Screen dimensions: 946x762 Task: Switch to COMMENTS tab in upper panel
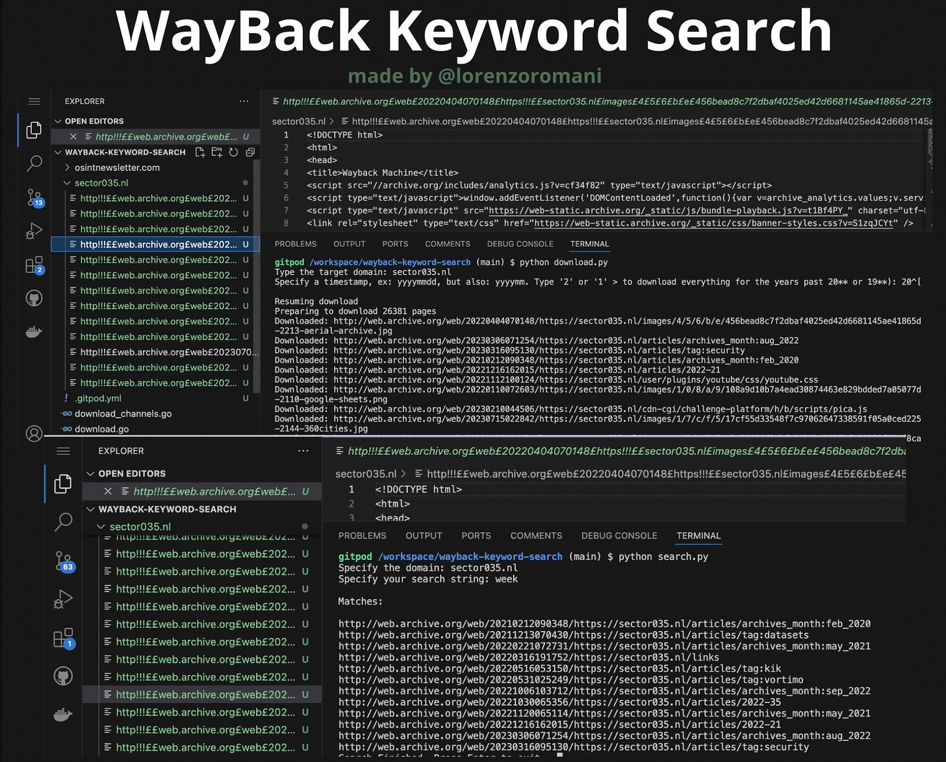(448, 244)
